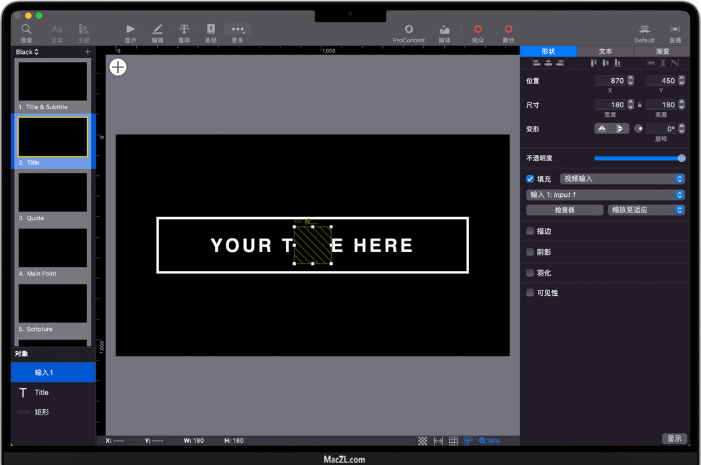Toggle the checkerboard background icon in status bar
701x465 pixels.
(423, 441)
